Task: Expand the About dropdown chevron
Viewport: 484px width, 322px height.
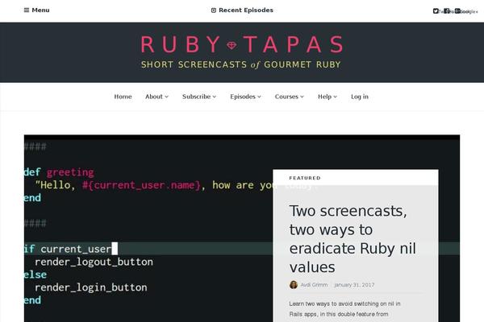Action: pos(167,97)
